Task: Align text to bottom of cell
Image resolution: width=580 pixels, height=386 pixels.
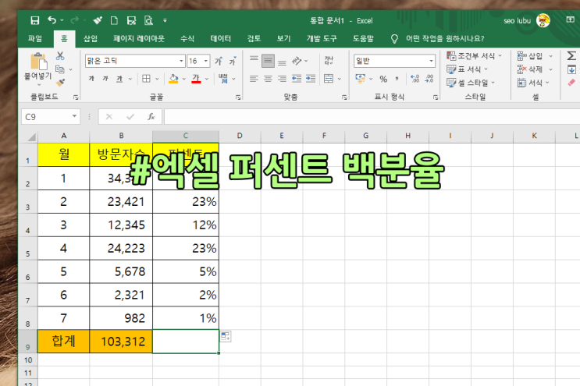Action: click(282, 62)
